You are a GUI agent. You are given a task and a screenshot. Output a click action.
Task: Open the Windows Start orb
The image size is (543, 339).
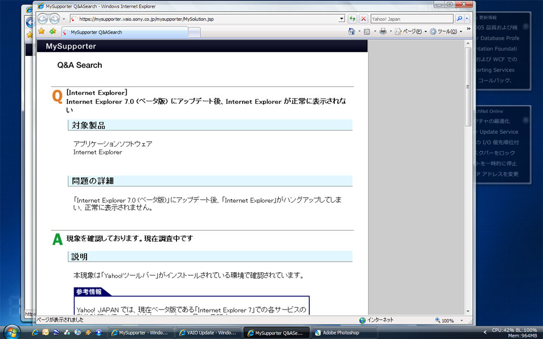(11, 332)
